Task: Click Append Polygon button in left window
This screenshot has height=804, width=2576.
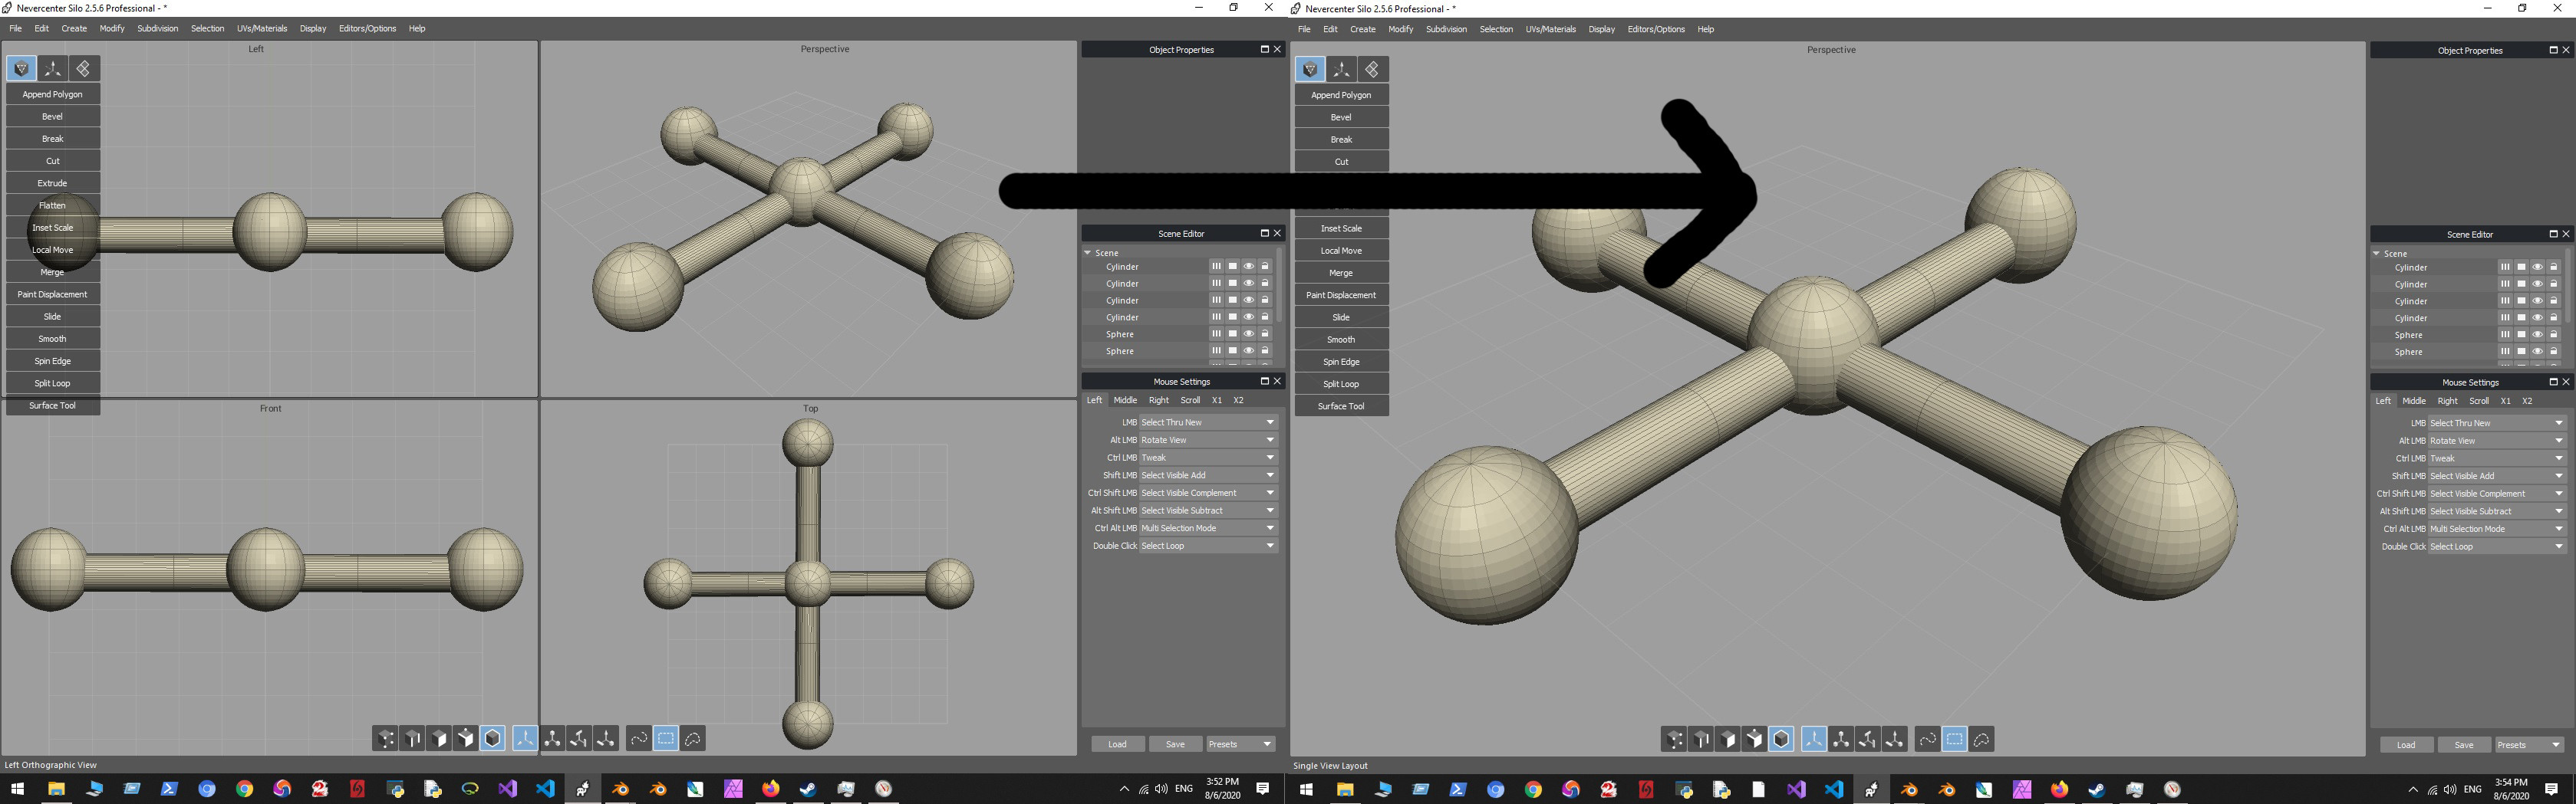Action: pos(53,94)
